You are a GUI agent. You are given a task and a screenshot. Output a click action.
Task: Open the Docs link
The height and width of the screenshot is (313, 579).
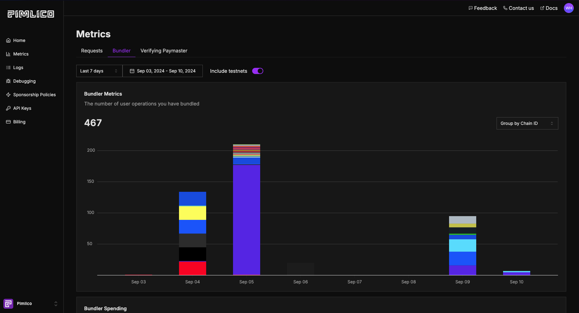549,8
